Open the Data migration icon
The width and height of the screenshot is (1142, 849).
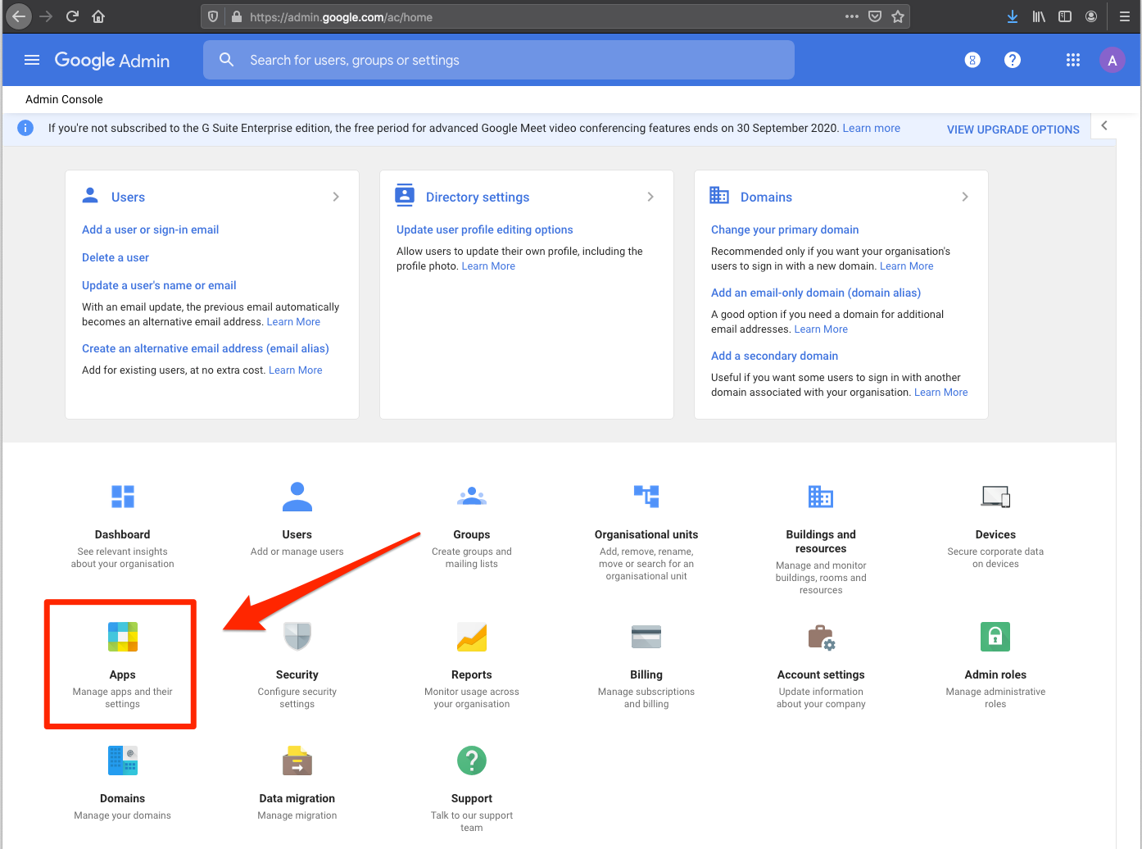[x=297, y=760]
